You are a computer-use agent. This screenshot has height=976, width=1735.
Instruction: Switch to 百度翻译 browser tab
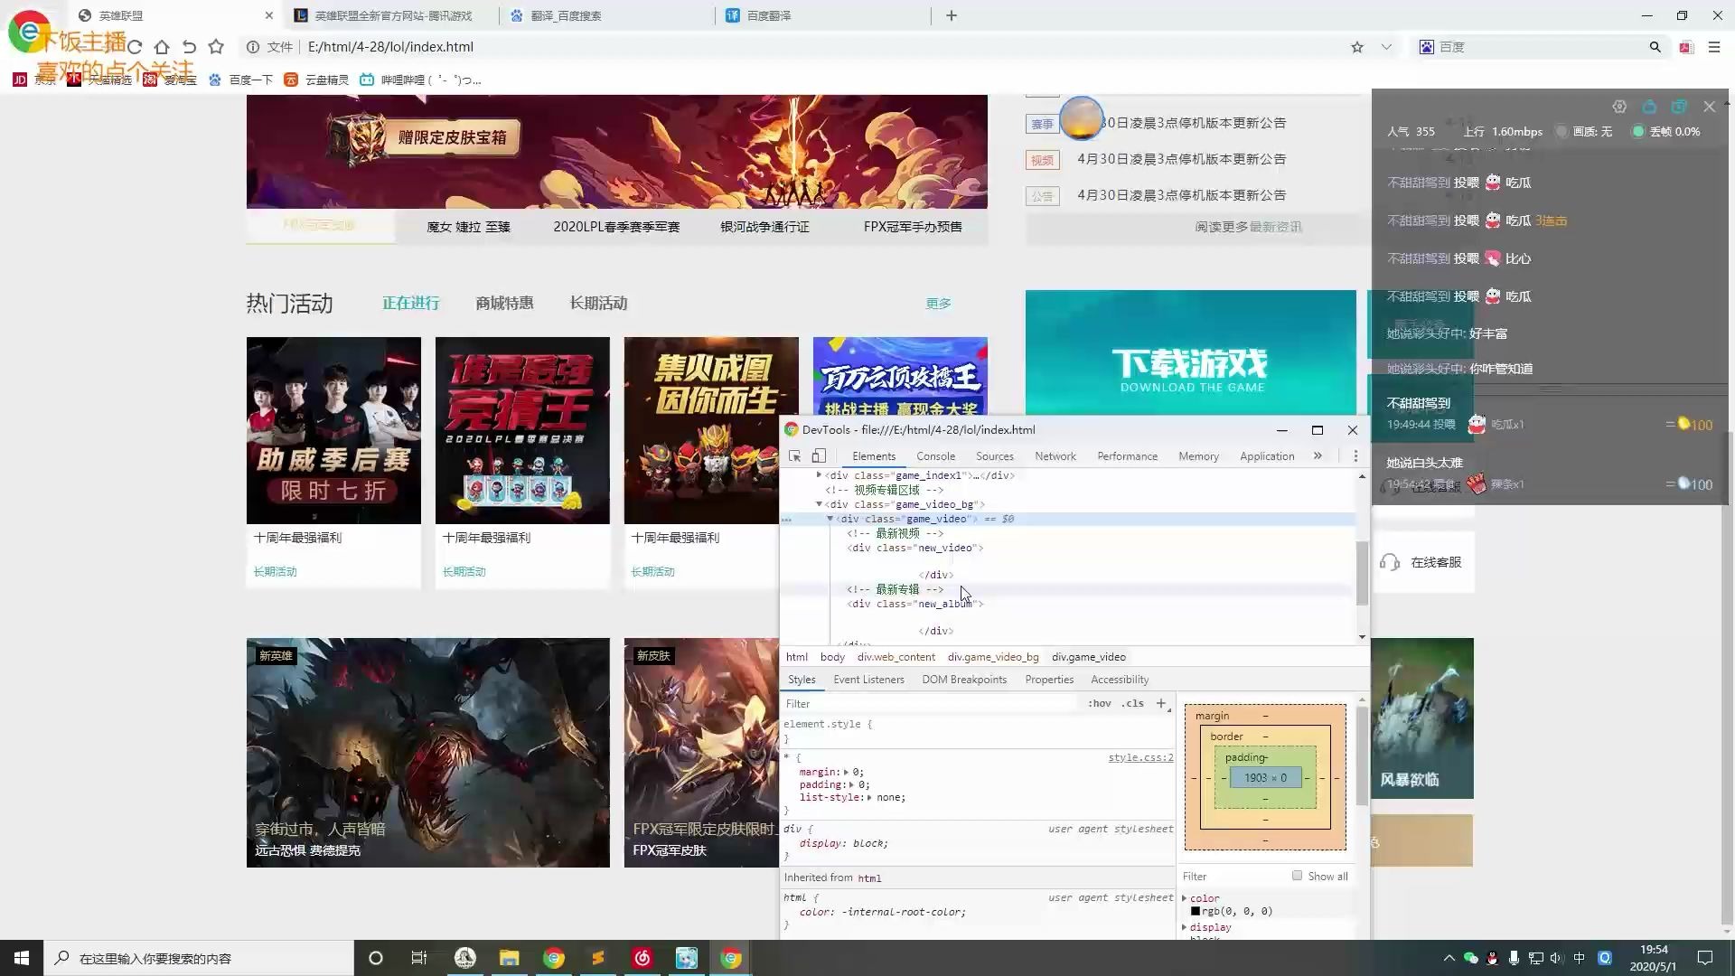pyautogui.click(x=769, y=15)
